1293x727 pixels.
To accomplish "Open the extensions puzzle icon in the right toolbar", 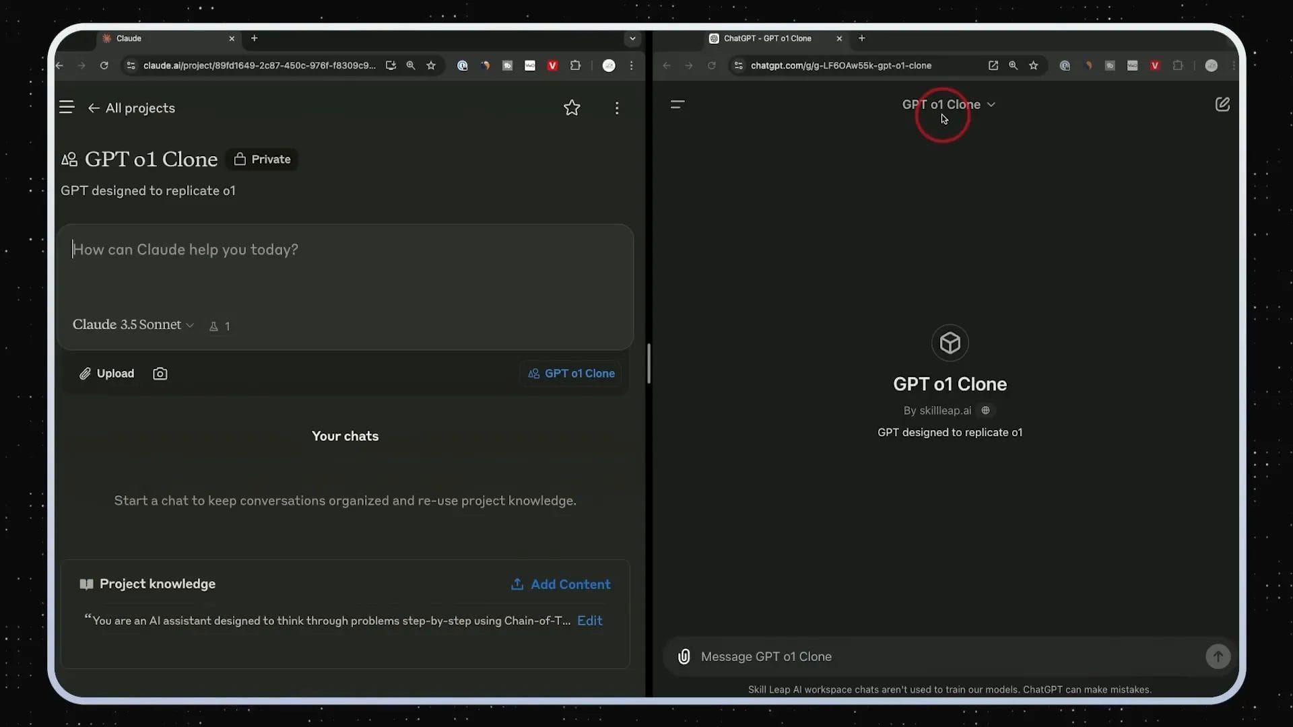I will [x=1178, y=65].
